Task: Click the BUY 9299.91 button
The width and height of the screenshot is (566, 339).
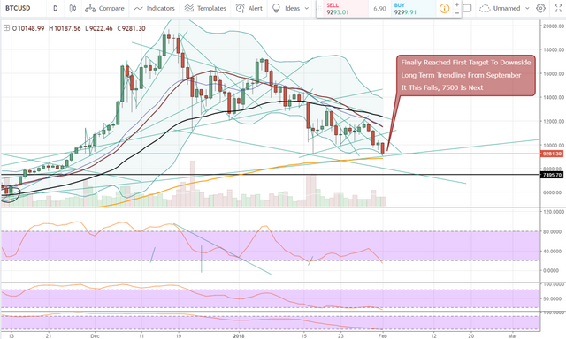Action: click(x=413, y=9)
